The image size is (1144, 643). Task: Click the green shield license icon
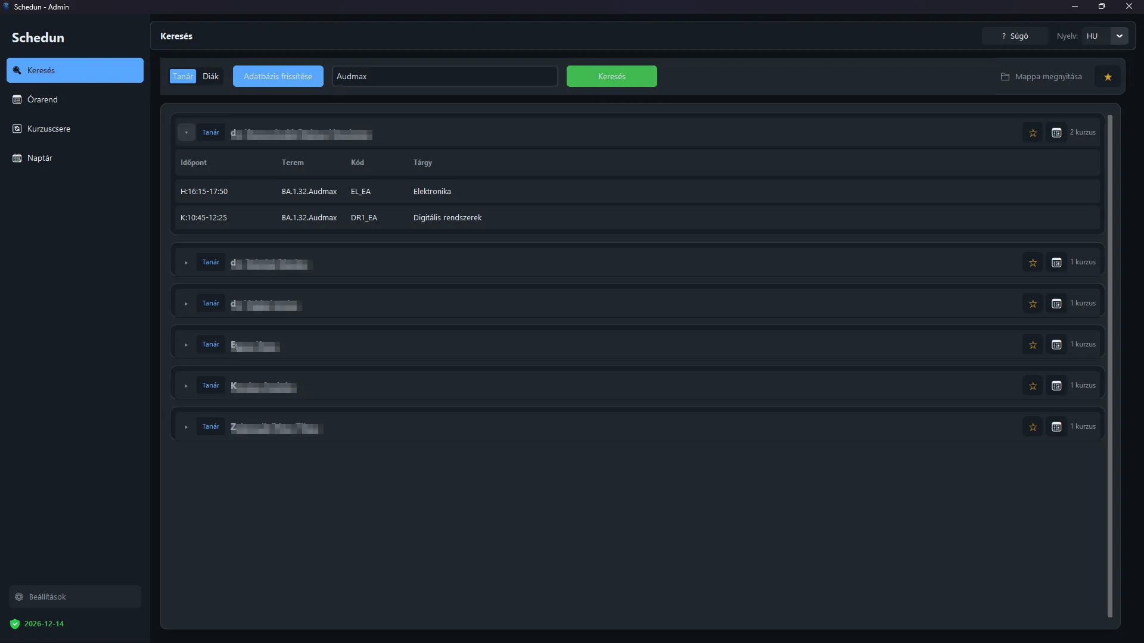(15, 624)
